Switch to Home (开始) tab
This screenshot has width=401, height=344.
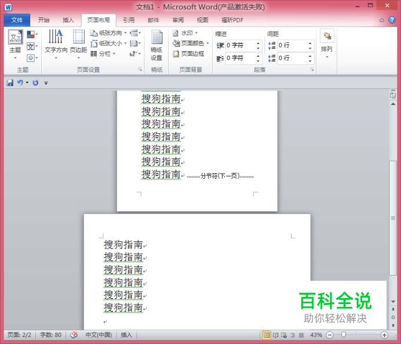43,20
